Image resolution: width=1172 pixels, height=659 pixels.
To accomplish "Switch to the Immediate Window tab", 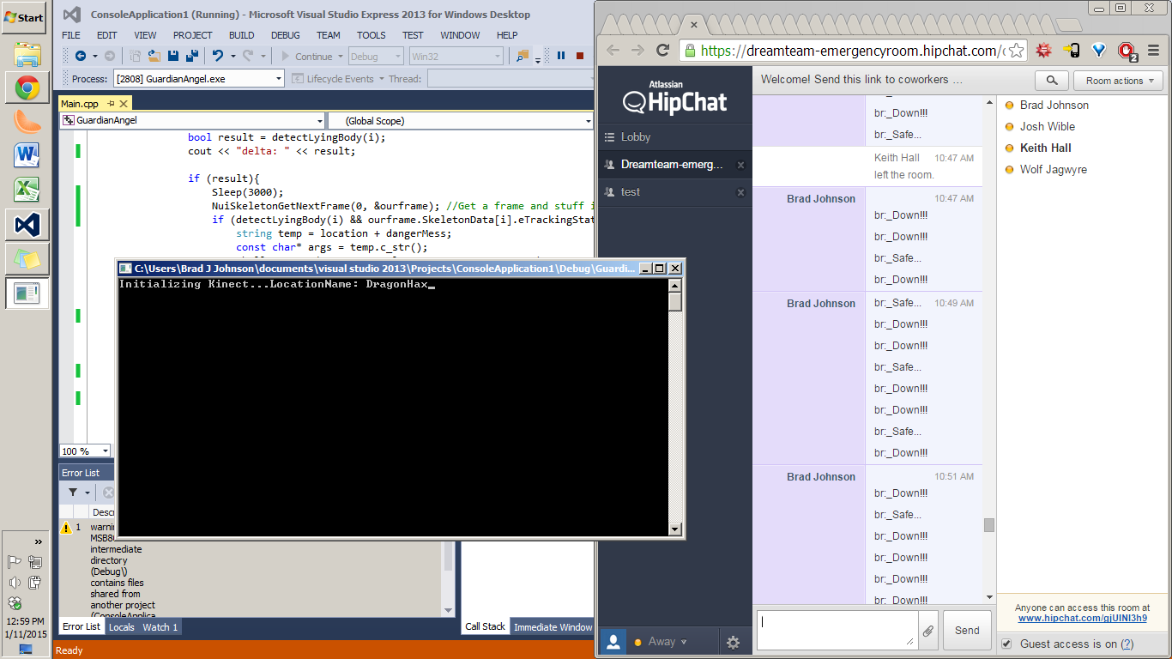I will click(553, 627).
